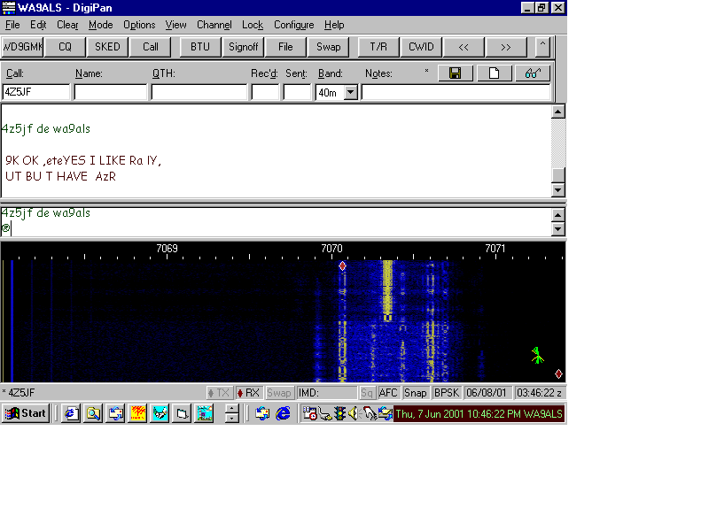This screenshot has height=531, width=709.
Task: Click the second-channel diamond at the waterfall's right edge
Action: pos(559,373)
